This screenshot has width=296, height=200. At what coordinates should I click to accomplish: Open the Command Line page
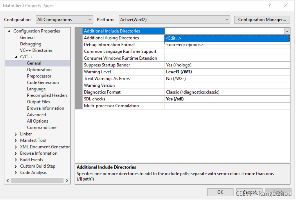(41, 127)
